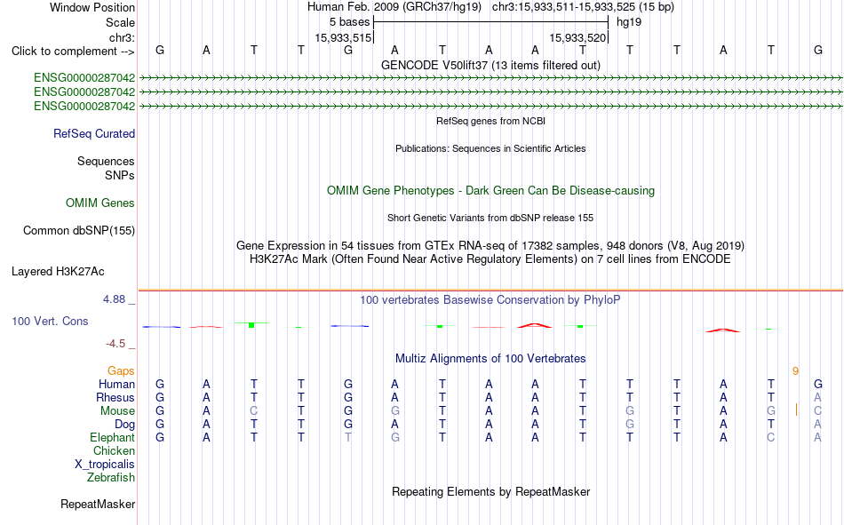Select the 'Mouse' species label
The height and width of the screenshot is (525, 844).
pyautogui.click(x=117, y=410)
